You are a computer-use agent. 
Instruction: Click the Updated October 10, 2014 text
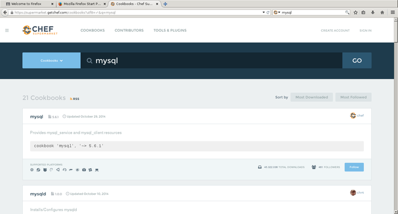point(89,194)
